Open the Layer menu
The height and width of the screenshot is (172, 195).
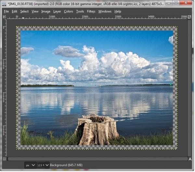click(57, 12)
